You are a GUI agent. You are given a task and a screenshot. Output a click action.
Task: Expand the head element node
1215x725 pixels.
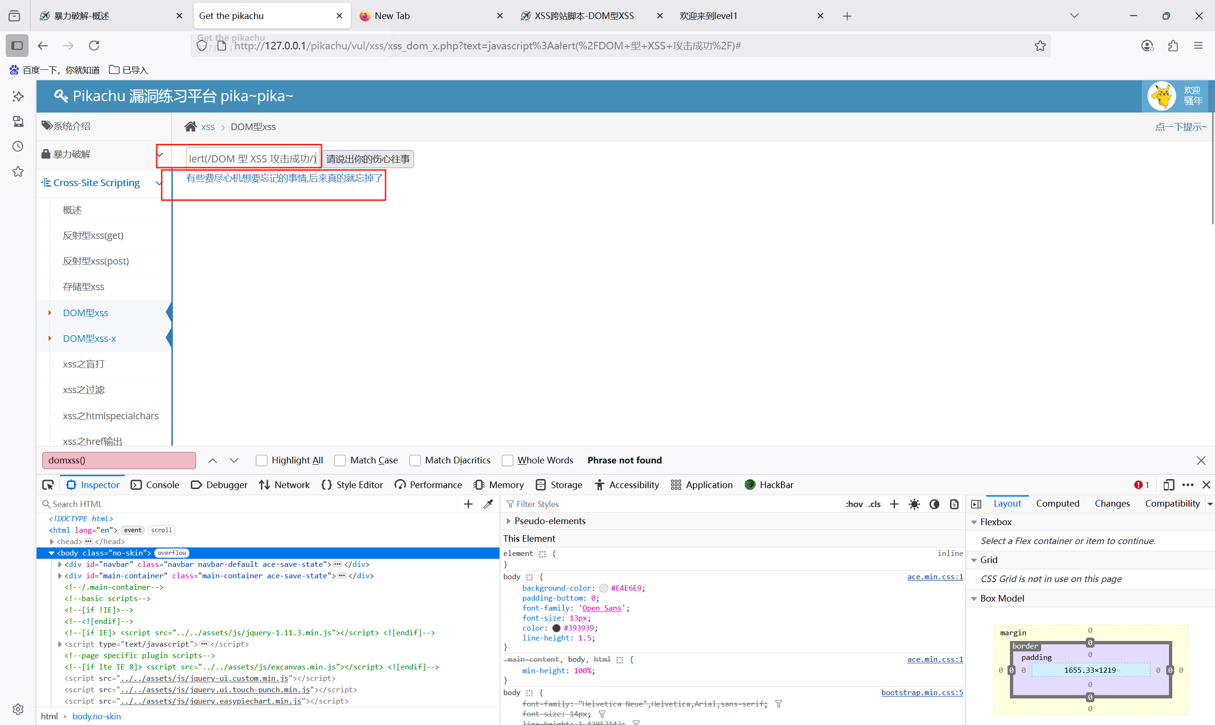tap(52, 541)
